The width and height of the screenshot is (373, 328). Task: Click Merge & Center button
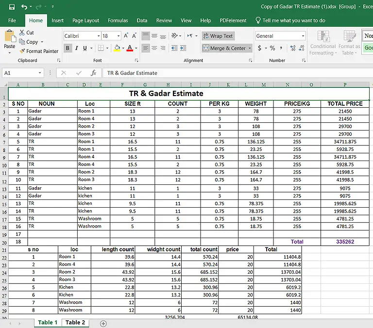click(x=224, y=48)
